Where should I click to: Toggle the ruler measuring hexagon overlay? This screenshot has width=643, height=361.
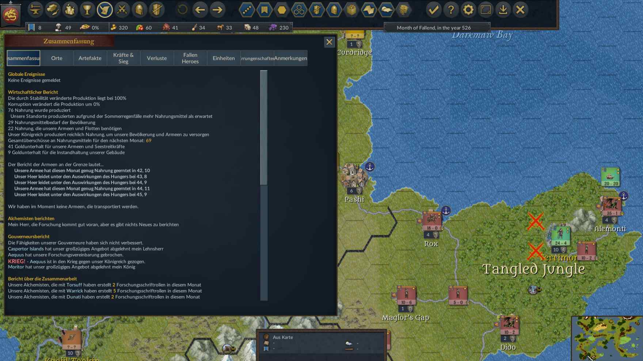point(247,10)
